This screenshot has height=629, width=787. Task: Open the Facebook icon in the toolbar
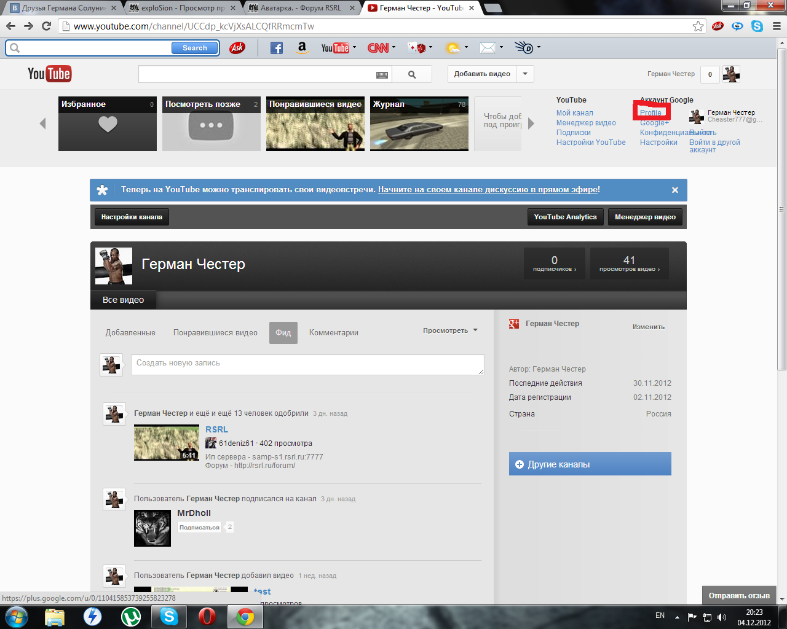(x=277, y=48)
